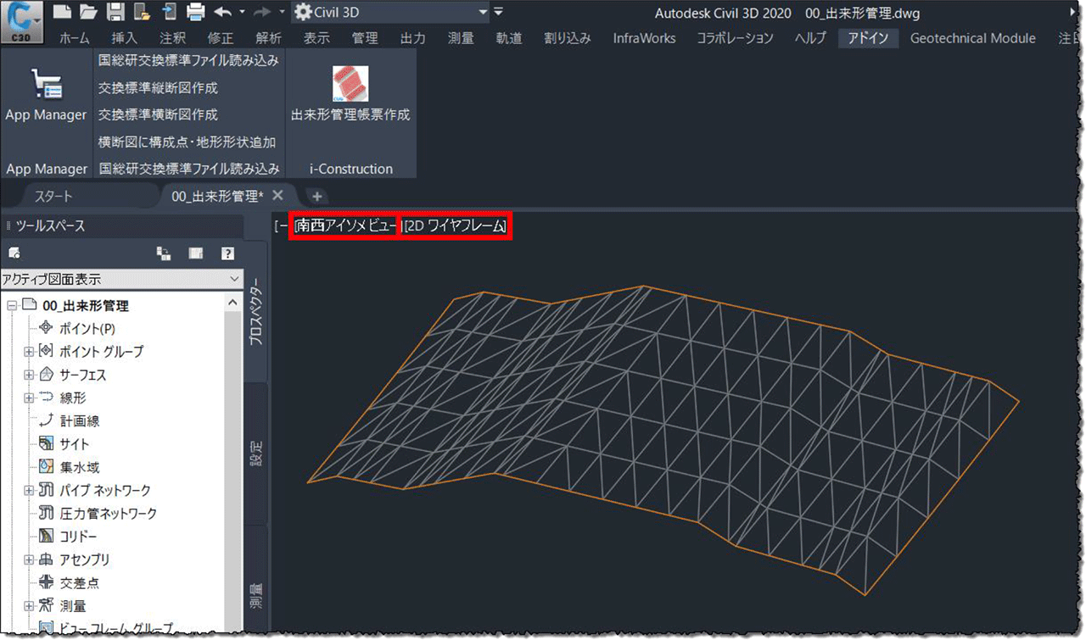Viewport: 1086px width, 640px height.
Task: Create a new drawing with New icon
Action: [x=61, y=13]
